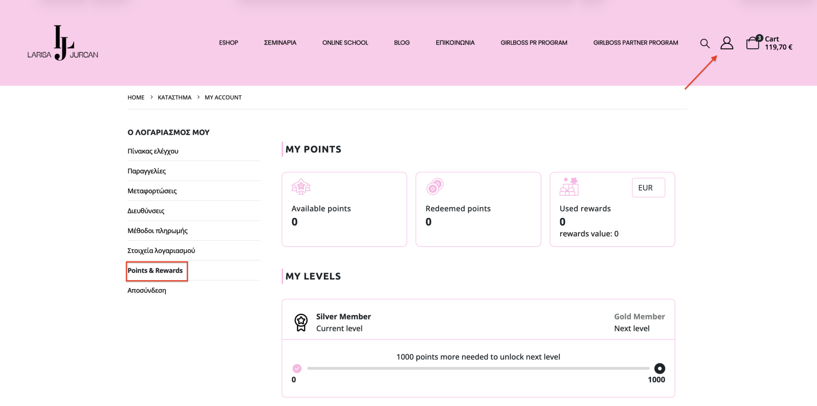Screen dimensions: 817x406
Task: Open the user account icon
Action: [727, 43]
